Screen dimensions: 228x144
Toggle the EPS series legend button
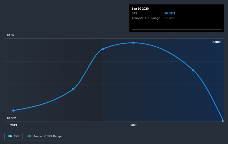coord(14,136)
